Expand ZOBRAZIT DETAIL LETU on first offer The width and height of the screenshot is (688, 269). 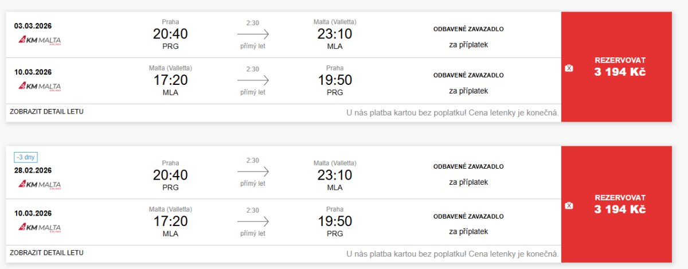coord(46,111)
